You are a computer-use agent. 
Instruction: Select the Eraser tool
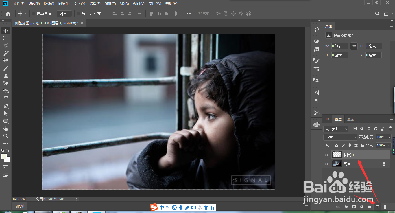6,83
